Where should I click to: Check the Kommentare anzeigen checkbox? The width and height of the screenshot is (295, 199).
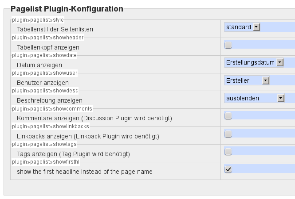pos(228,116)
